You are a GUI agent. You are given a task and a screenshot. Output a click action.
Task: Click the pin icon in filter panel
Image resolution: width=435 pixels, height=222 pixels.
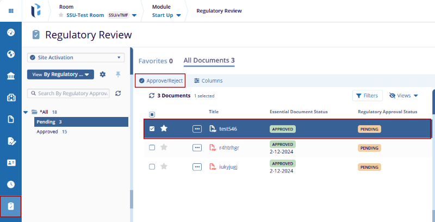[x=118, y=75]
